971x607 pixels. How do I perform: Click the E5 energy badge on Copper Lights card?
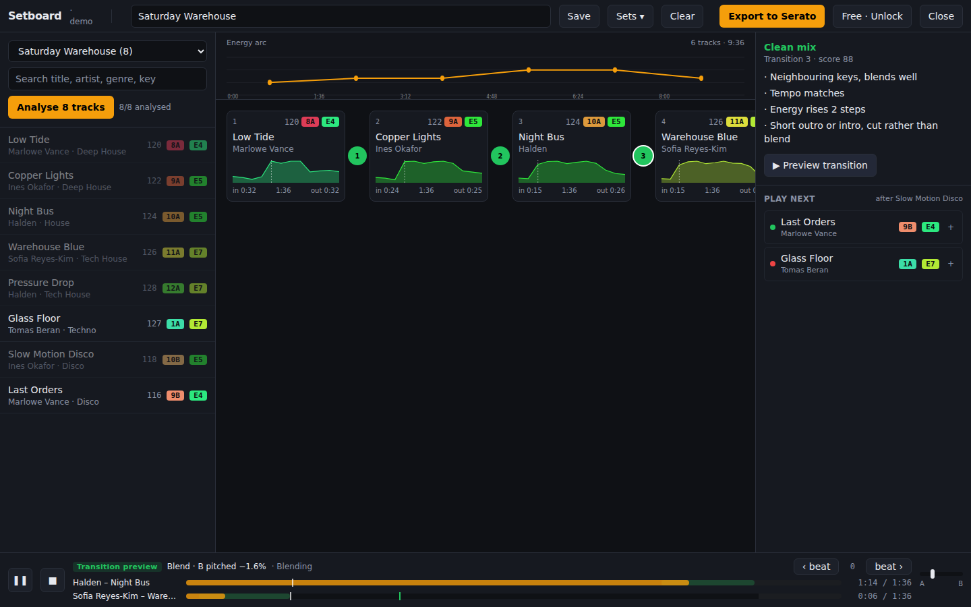coord(473,122)
